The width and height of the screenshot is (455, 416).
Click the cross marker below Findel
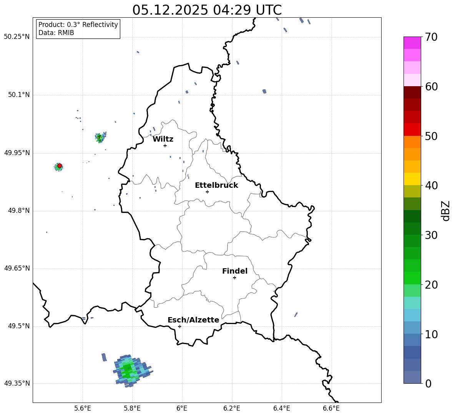(x=234, y=277)
